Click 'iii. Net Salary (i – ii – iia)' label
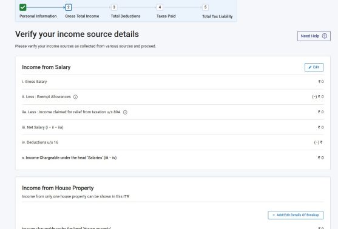This screenshot has height=229, width=338. (x=42, y=127)
